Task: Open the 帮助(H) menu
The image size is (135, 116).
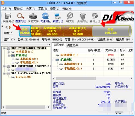Action: tap(67, 9)
